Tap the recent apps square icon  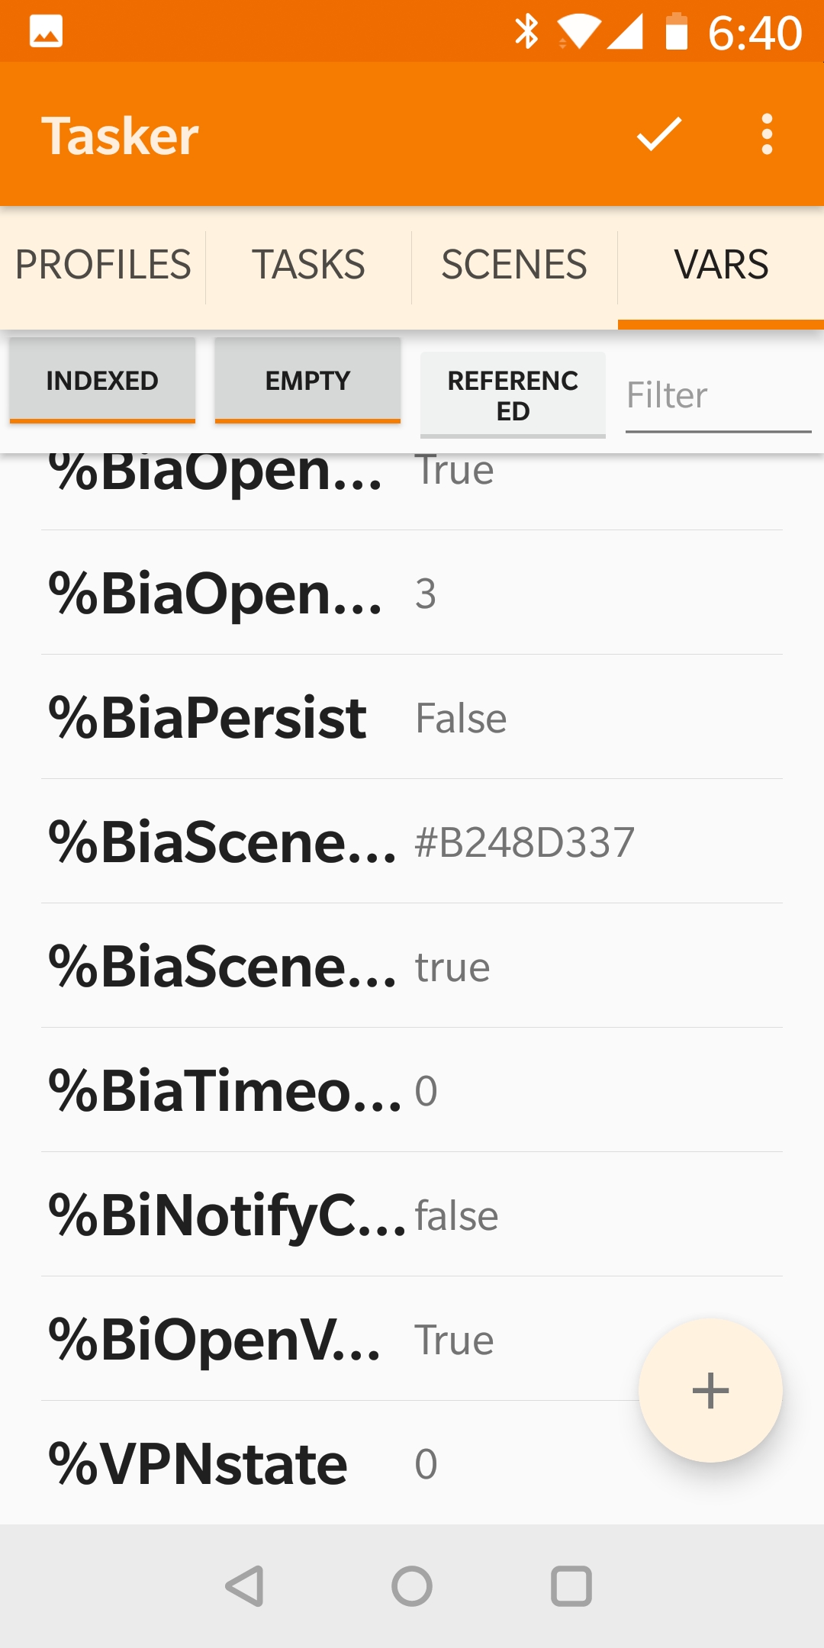click(571, 1586)
